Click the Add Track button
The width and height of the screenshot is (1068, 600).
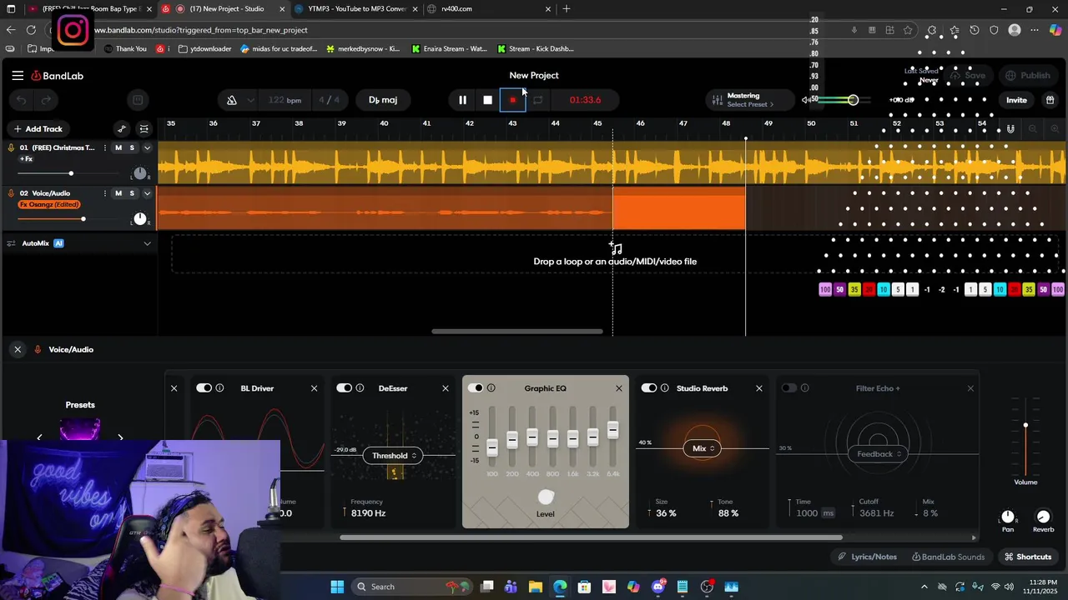[x=38, y=129]
